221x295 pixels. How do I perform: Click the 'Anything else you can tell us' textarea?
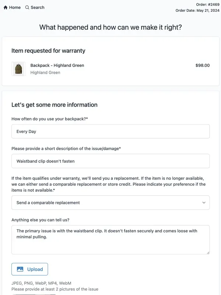(110, 239)
